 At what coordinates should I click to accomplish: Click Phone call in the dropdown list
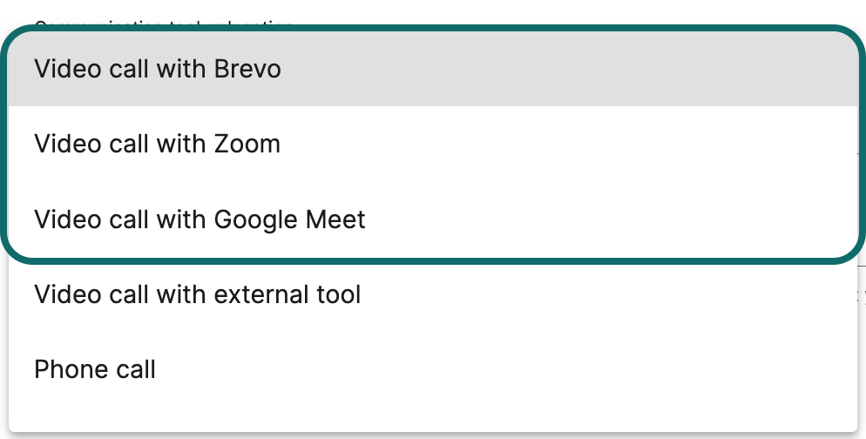click(x=95, y=369)
